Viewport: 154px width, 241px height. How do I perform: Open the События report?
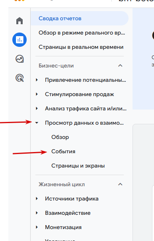[63, 151]
